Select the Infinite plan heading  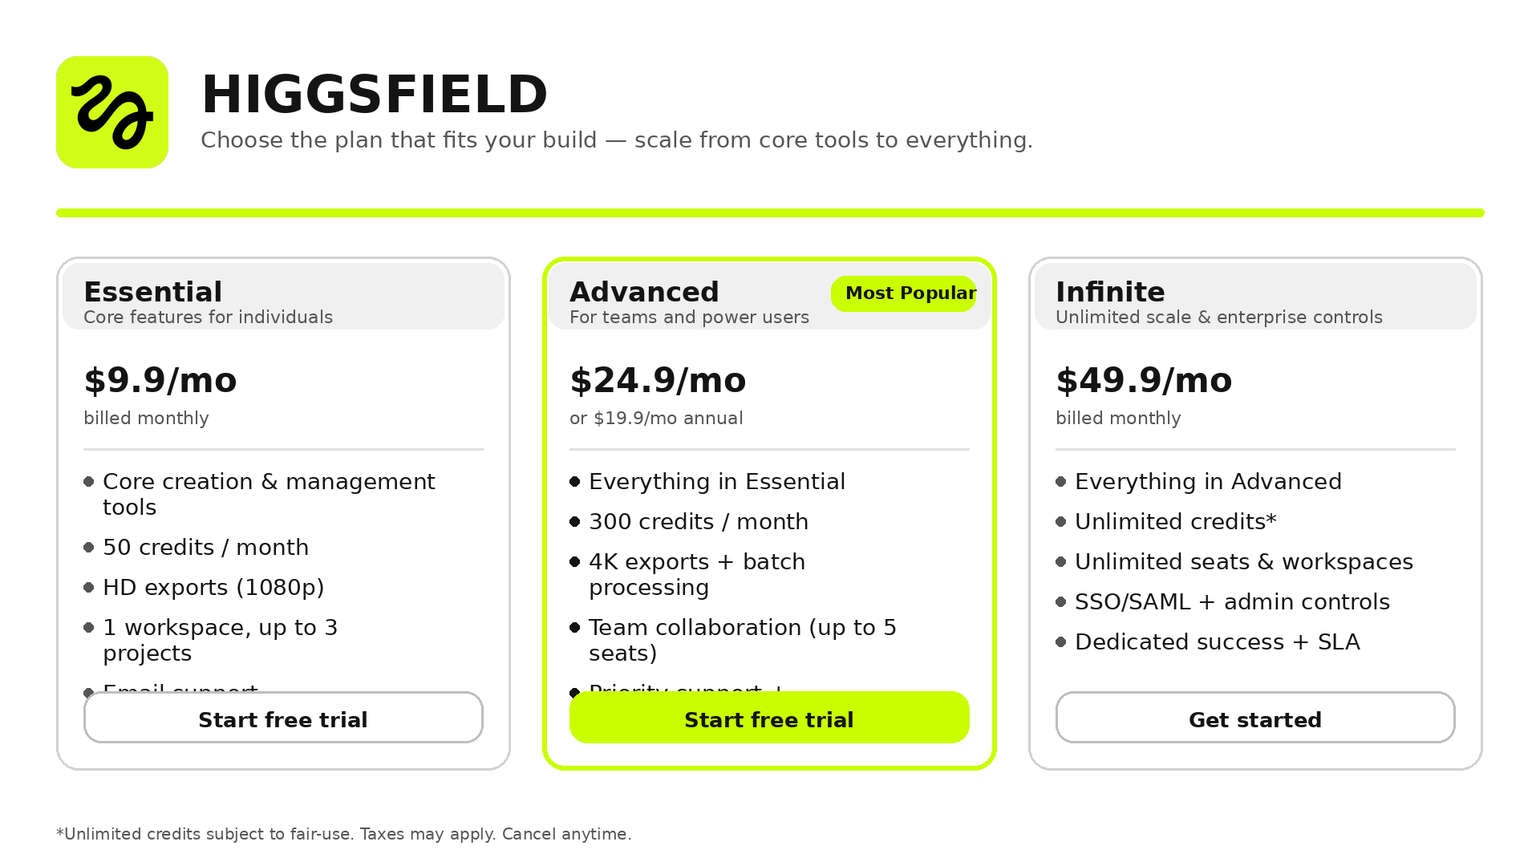[1110, 292]
